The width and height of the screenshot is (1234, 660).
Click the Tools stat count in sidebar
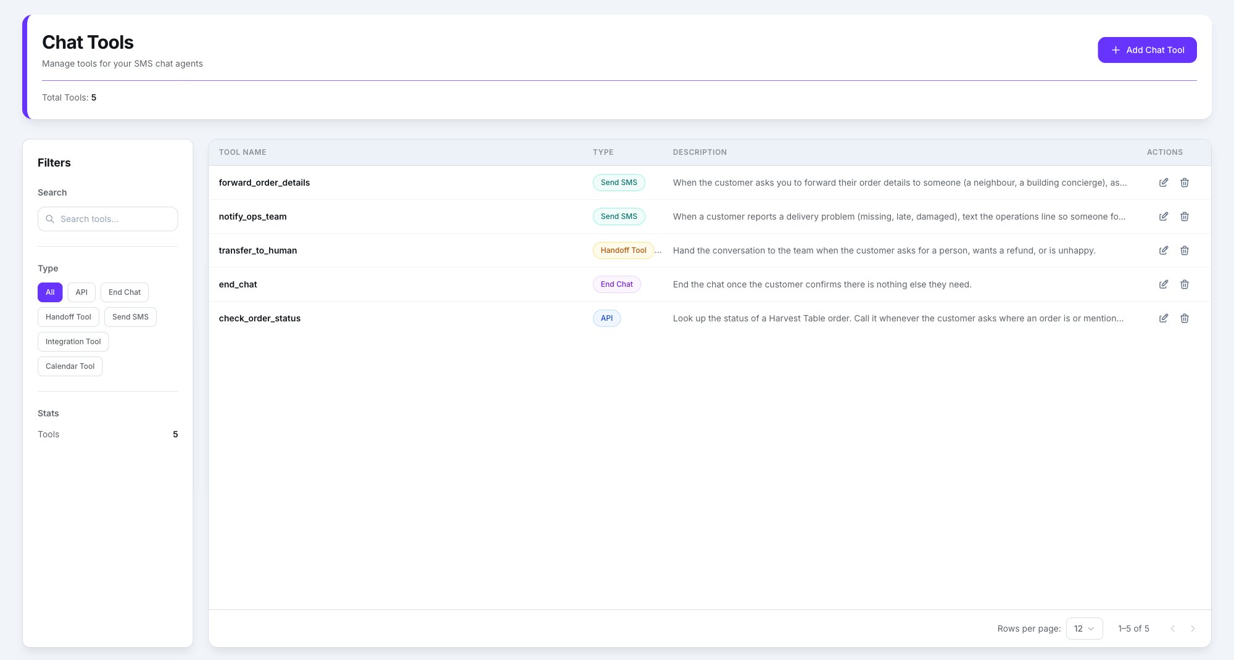pyautogui.click(x=175, y=434)
